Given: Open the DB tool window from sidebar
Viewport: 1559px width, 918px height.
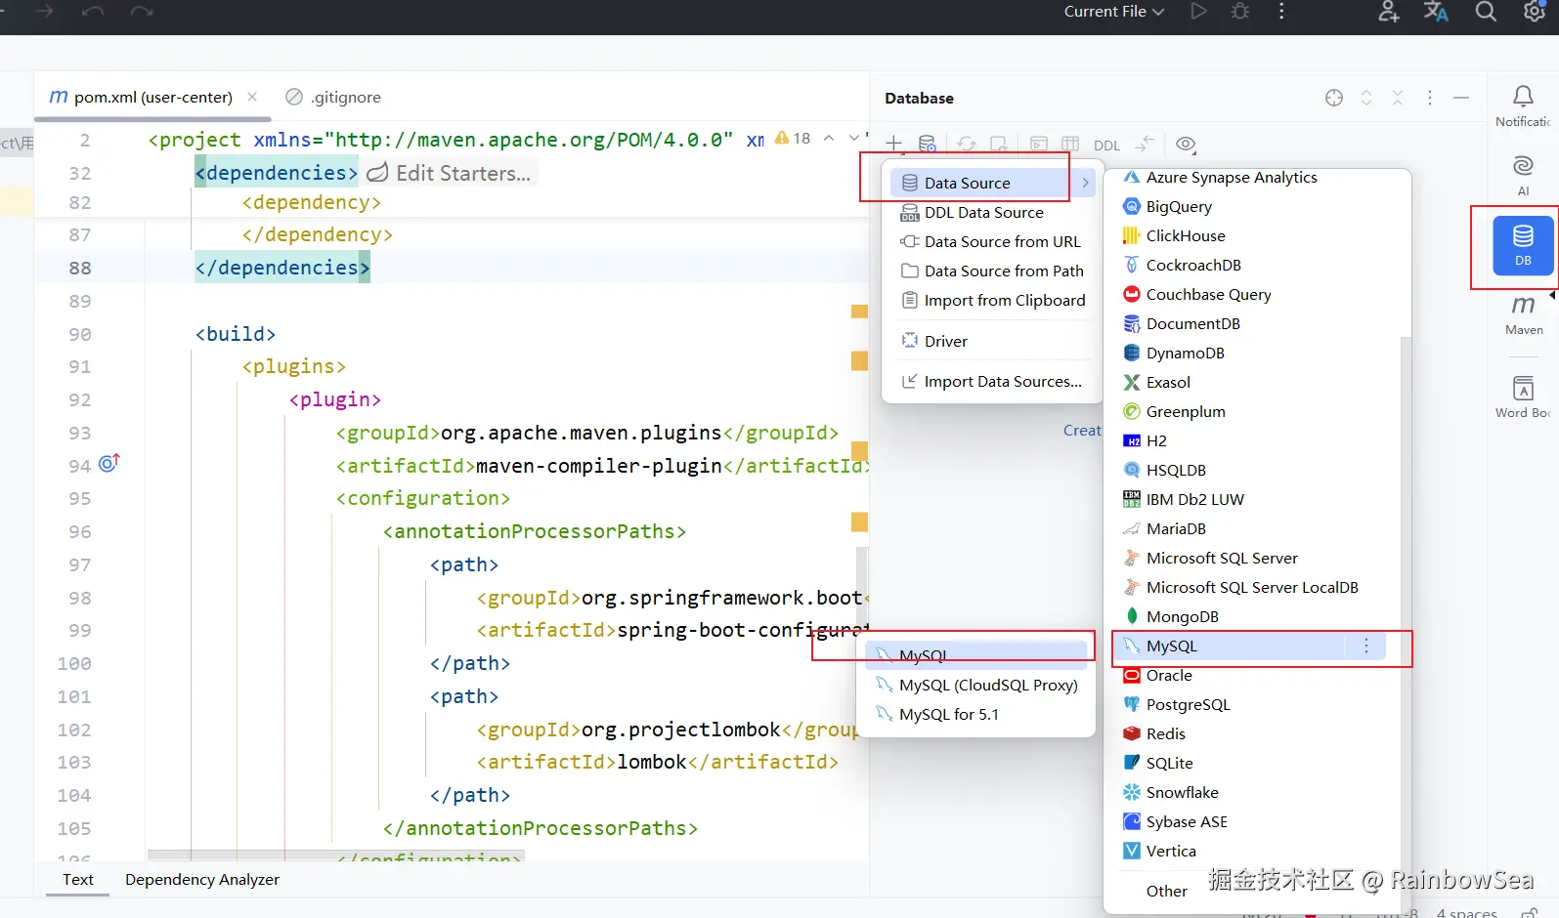Looking at the screenshot, I should (x=1522, y=245).
